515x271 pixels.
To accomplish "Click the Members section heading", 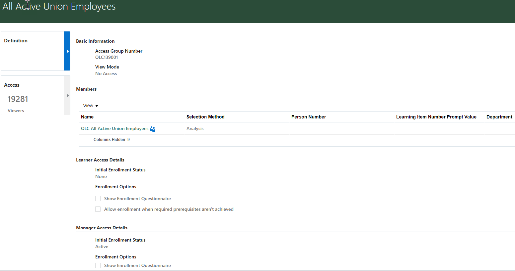I will [86, 89].
